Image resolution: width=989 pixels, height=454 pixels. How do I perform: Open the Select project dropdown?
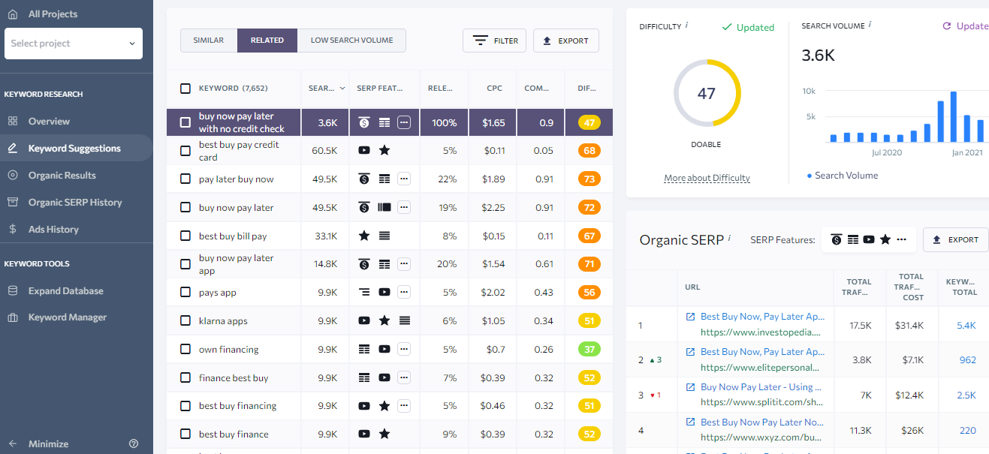pos(73,44)
